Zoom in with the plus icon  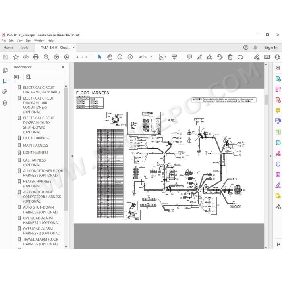coord(130,57)
